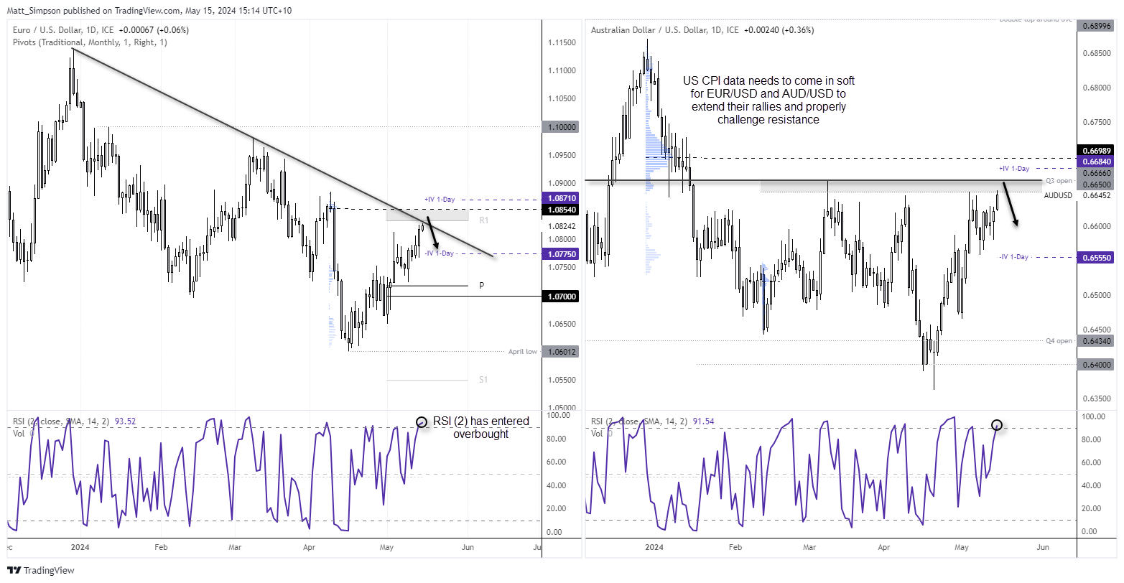Click the 0.66840 purple price label
Image resolution: width=1124 pixels, height=583 pixels.
[x=1096, y=161]
